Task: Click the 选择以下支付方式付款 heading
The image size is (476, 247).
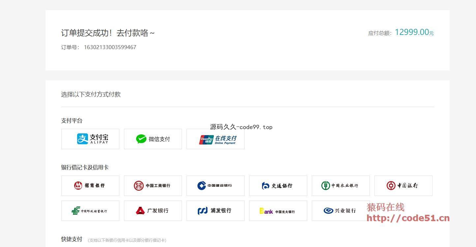Action: (x=91, y=95)
